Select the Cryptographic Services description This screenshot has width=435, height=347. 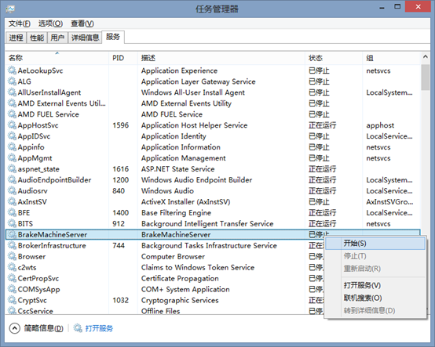pos(180,300)
